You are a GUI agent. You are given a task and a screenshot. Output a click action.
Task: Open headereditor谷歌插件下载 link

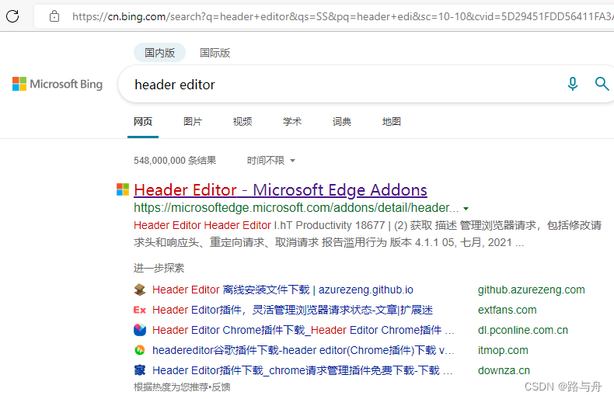tap(303, 350)
